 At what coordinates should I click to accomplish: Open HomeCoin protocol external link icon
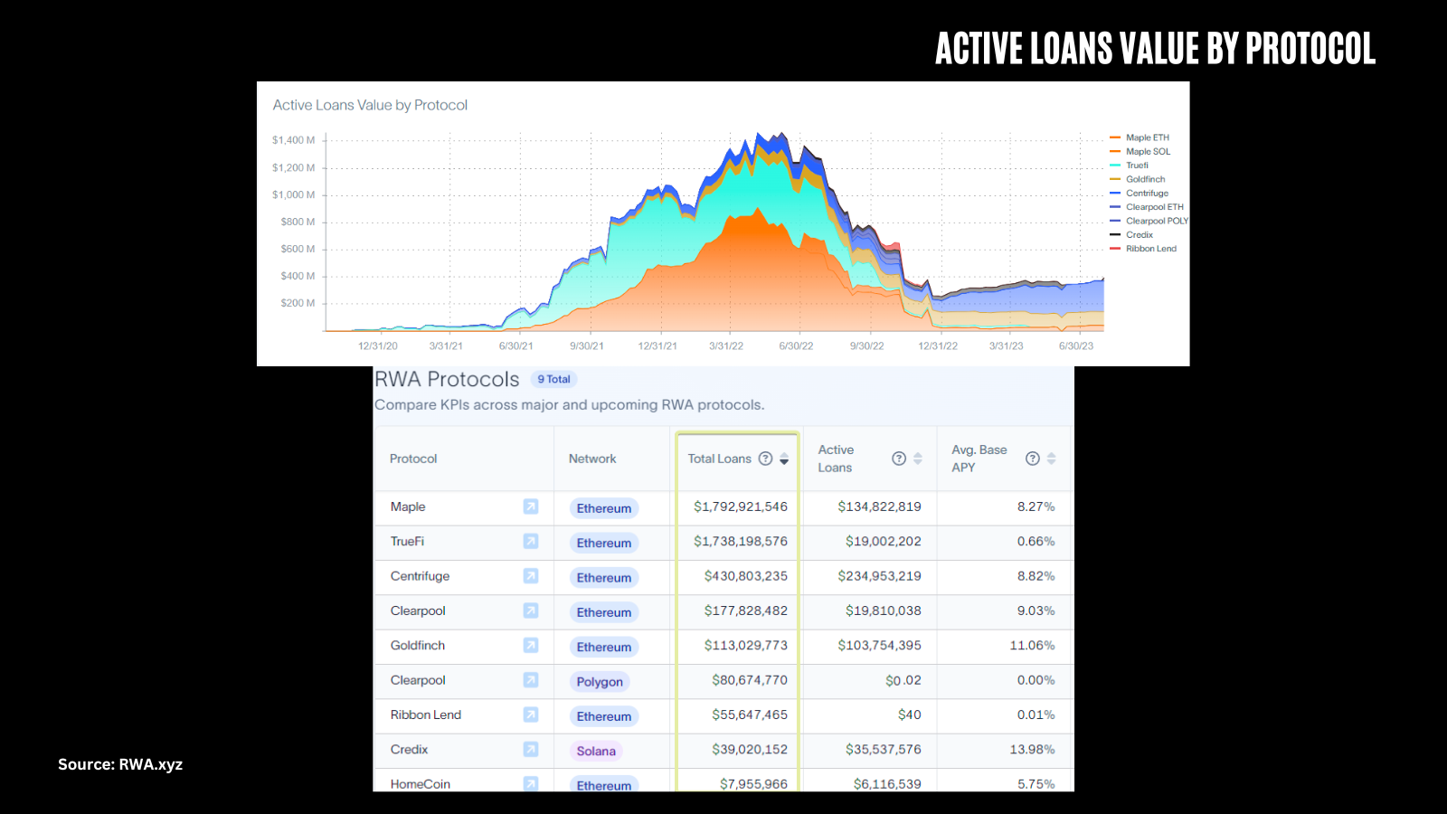pyautogui.click(x=531, y=783)
